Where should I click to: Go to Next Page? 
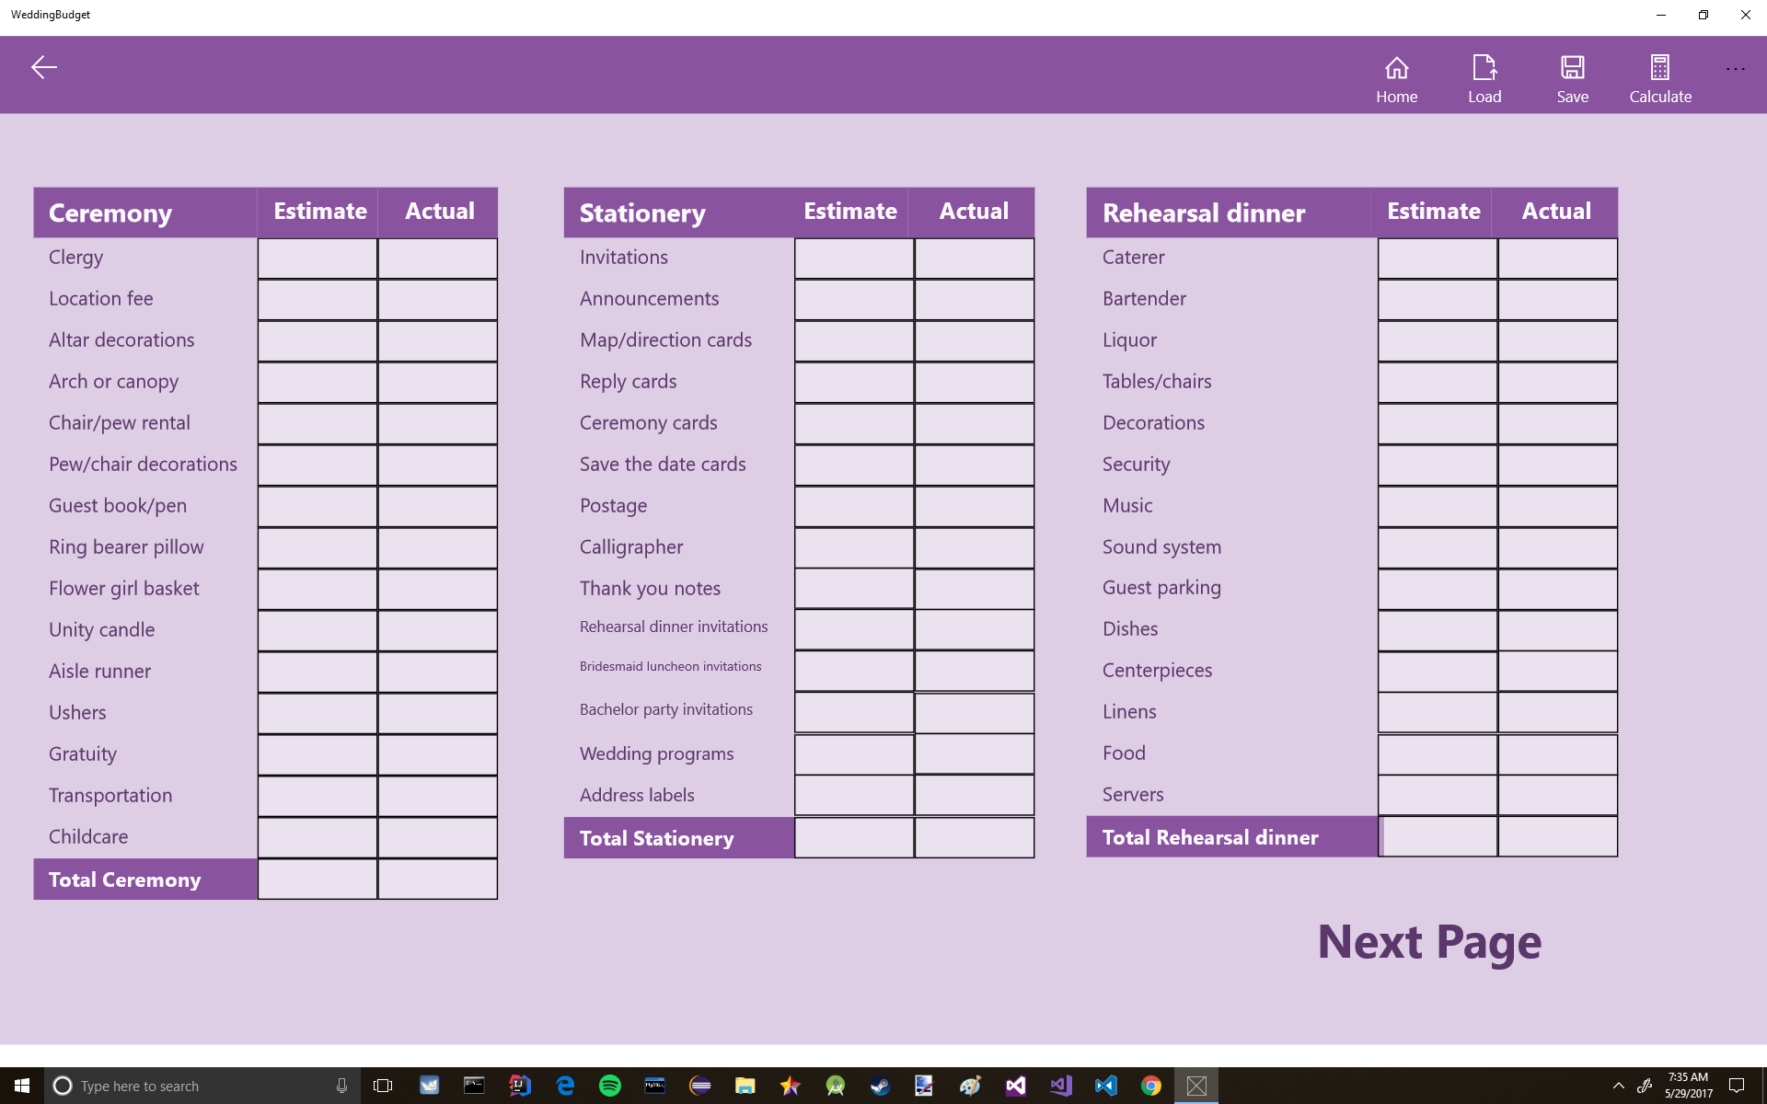click(x=1428, y=942)
